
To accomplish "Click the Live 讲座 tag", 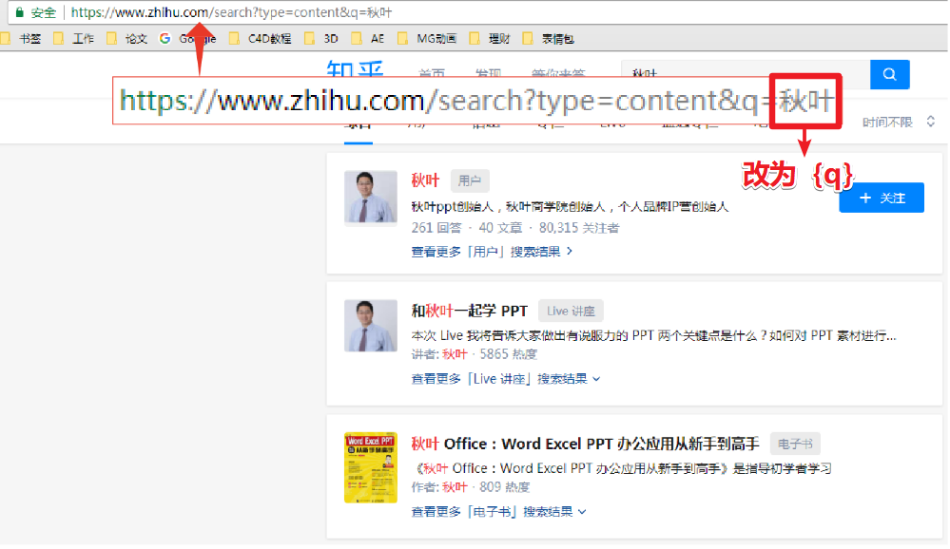I will (x=571, y=312).
